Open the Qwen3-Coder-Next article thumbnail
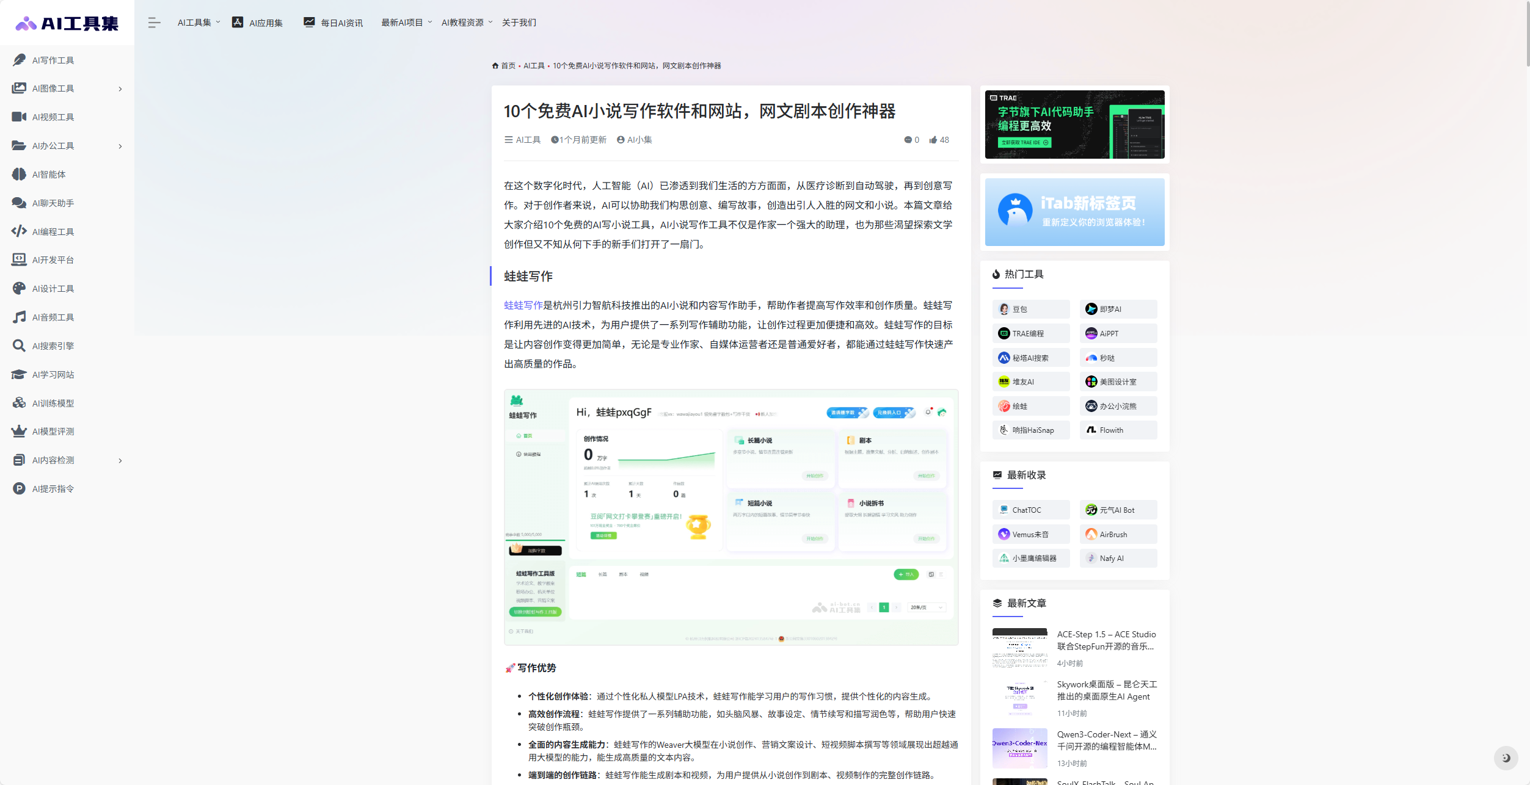Viewport: 1530px width, 785px height. click(1019, 748)
